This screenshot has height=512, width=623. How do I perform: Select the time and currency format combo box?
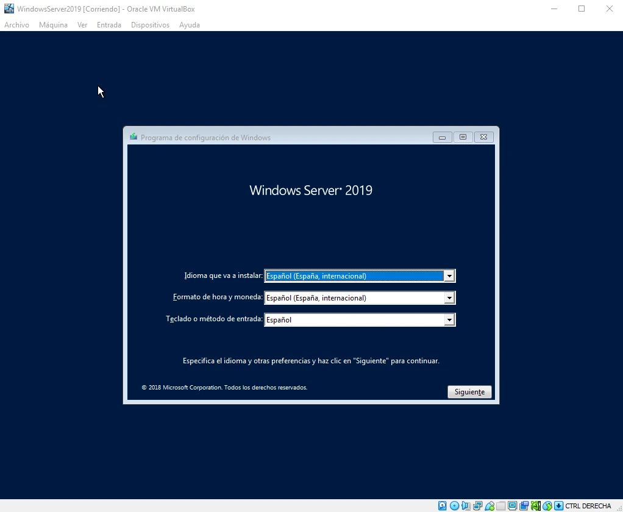[x=360, y=297]
